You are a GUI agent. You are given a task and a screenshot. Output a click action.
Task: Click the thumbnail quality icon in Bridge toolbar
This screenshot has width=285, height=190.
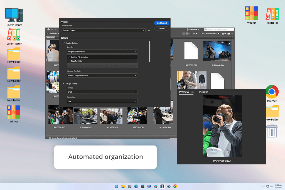pyautogui.click(x=187, y=34)
